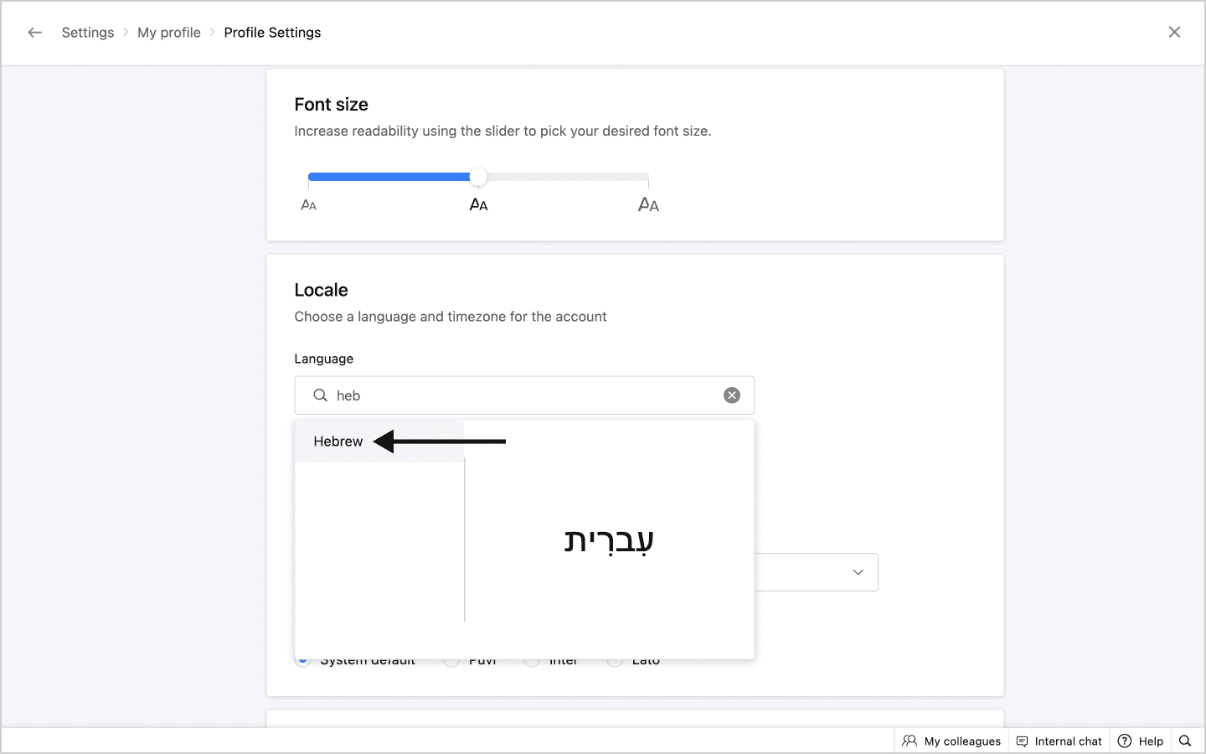Viewport: 1206px width, 754px height.
Task: Pick the largest font size marker
Action: point(648,204)
